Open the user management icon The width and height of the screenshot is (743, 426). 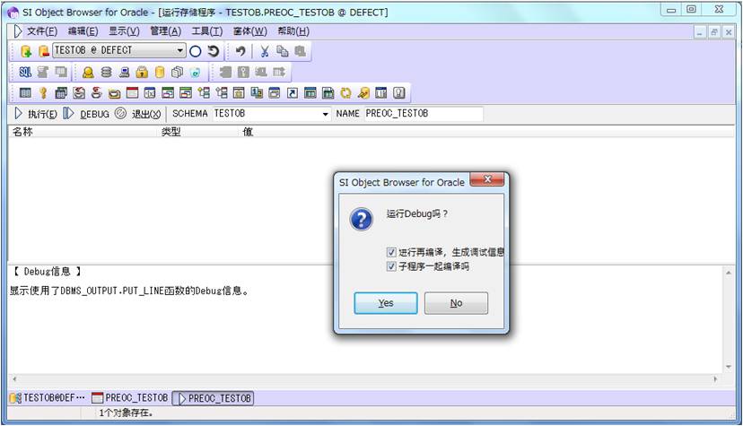click(88, 72)
